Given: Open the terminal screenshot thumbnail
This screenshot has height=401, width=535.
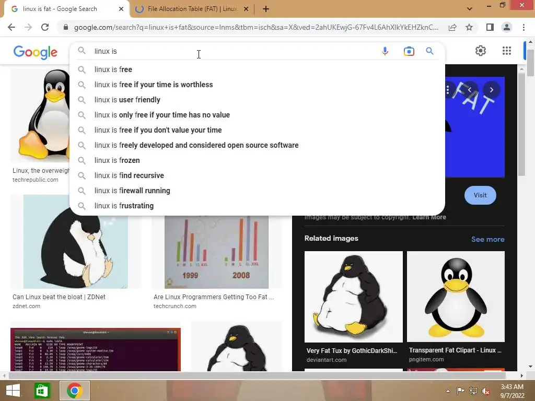Looking at the screenshot, I should pyautogui.click(x=96, y=349).
